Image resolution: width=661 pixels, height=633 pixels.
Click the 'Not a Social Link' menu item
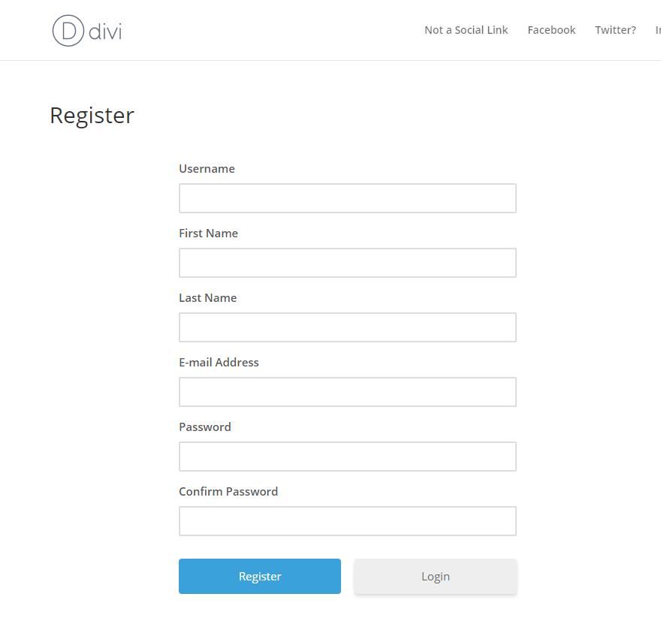point(466,30)
